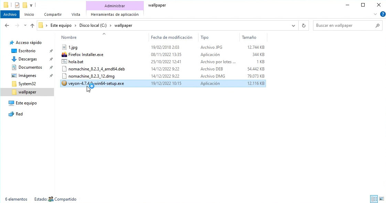Sort files by Fecha de modificación column
Screen dimensions: 386x203
coord(171,37)
